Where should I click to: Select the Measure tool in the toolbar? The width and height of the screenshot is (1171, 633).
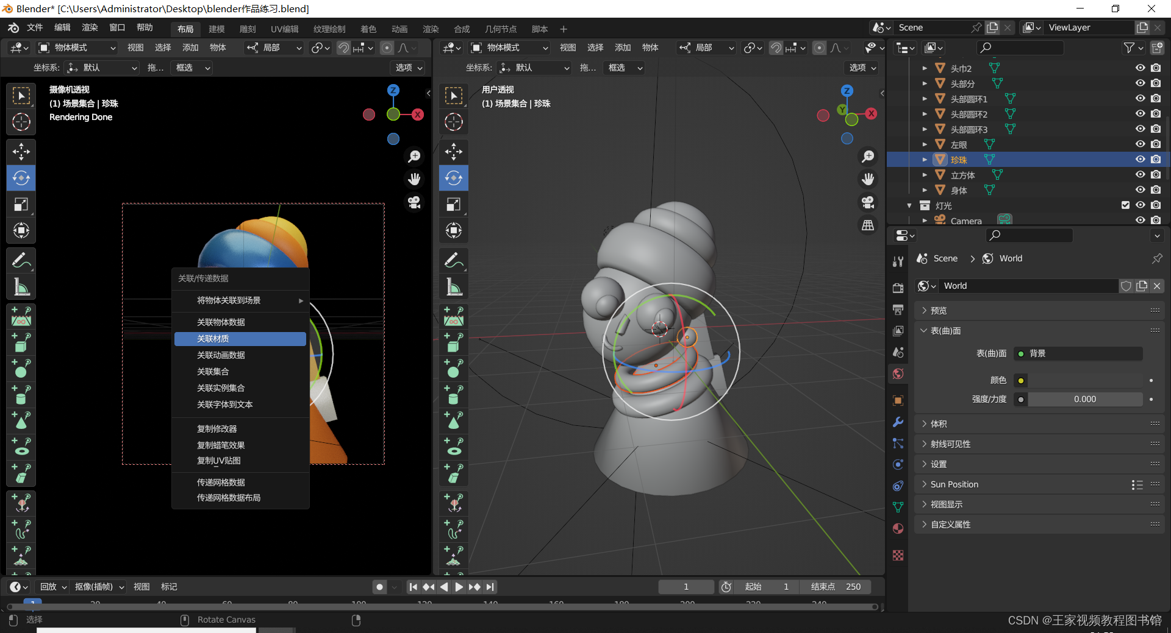(x=21, y=286)
